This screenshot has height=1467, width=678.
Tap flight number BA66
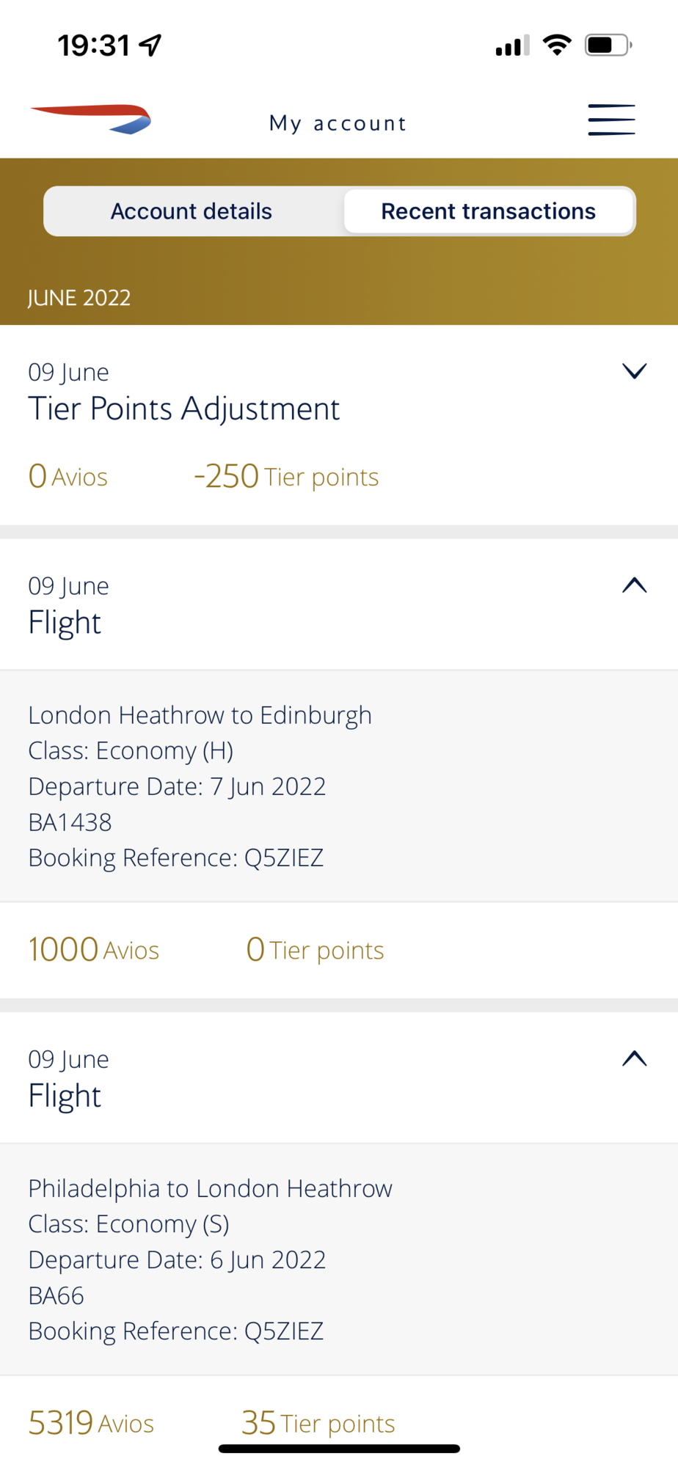56,1295
